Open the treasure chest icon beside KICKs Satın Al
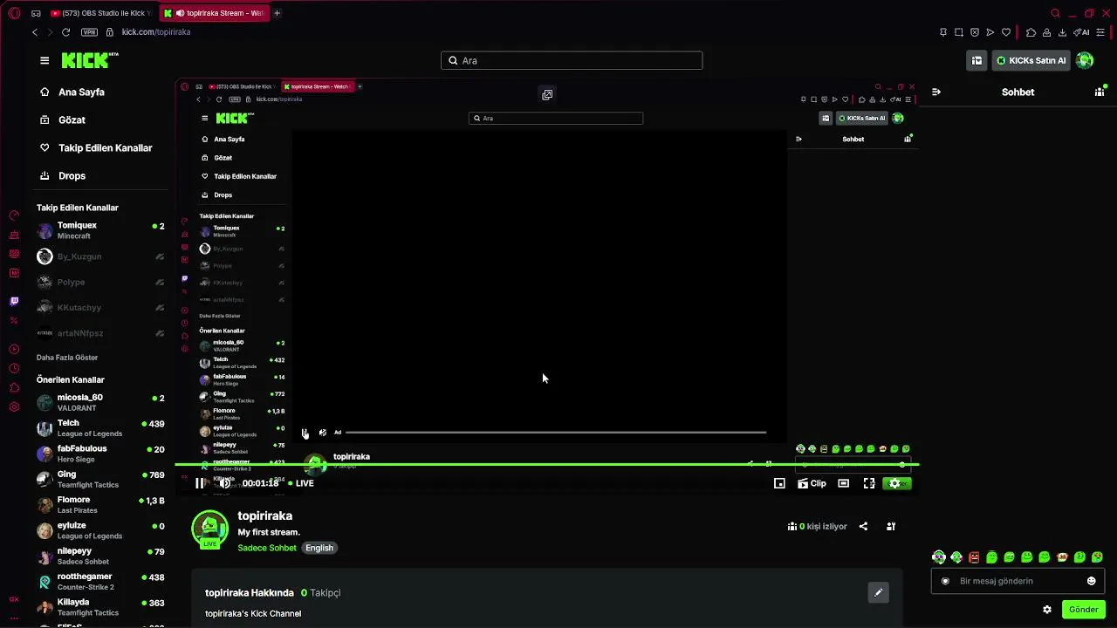1117x628 pixels. (x=977, y=60)
